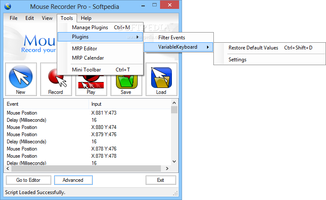Screen dimensions: 326x200
Task: Open the Help menu
Action: (x=86, y=18)
